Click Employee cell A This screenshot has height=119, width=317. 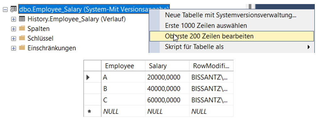coord(123,77)
